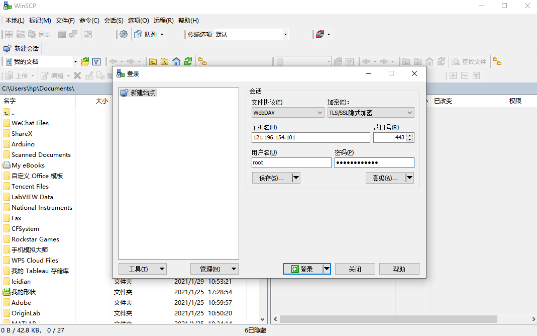The width and height of the screenshot is (537, 336).
Task: Switch to the 新建会话 tab
Action: click(x=21, y=49)
